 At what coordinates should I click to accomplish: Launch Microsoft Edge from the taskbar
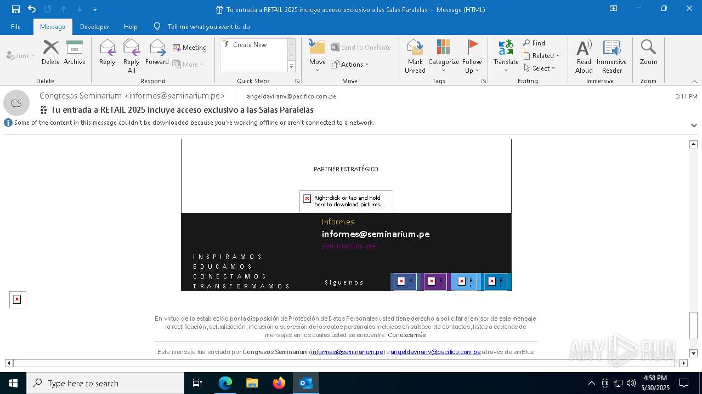coord(225,383)
